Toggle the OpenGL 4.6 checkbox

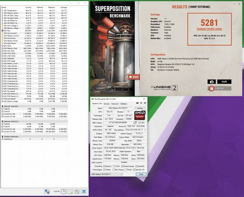[x=134, y=170]
